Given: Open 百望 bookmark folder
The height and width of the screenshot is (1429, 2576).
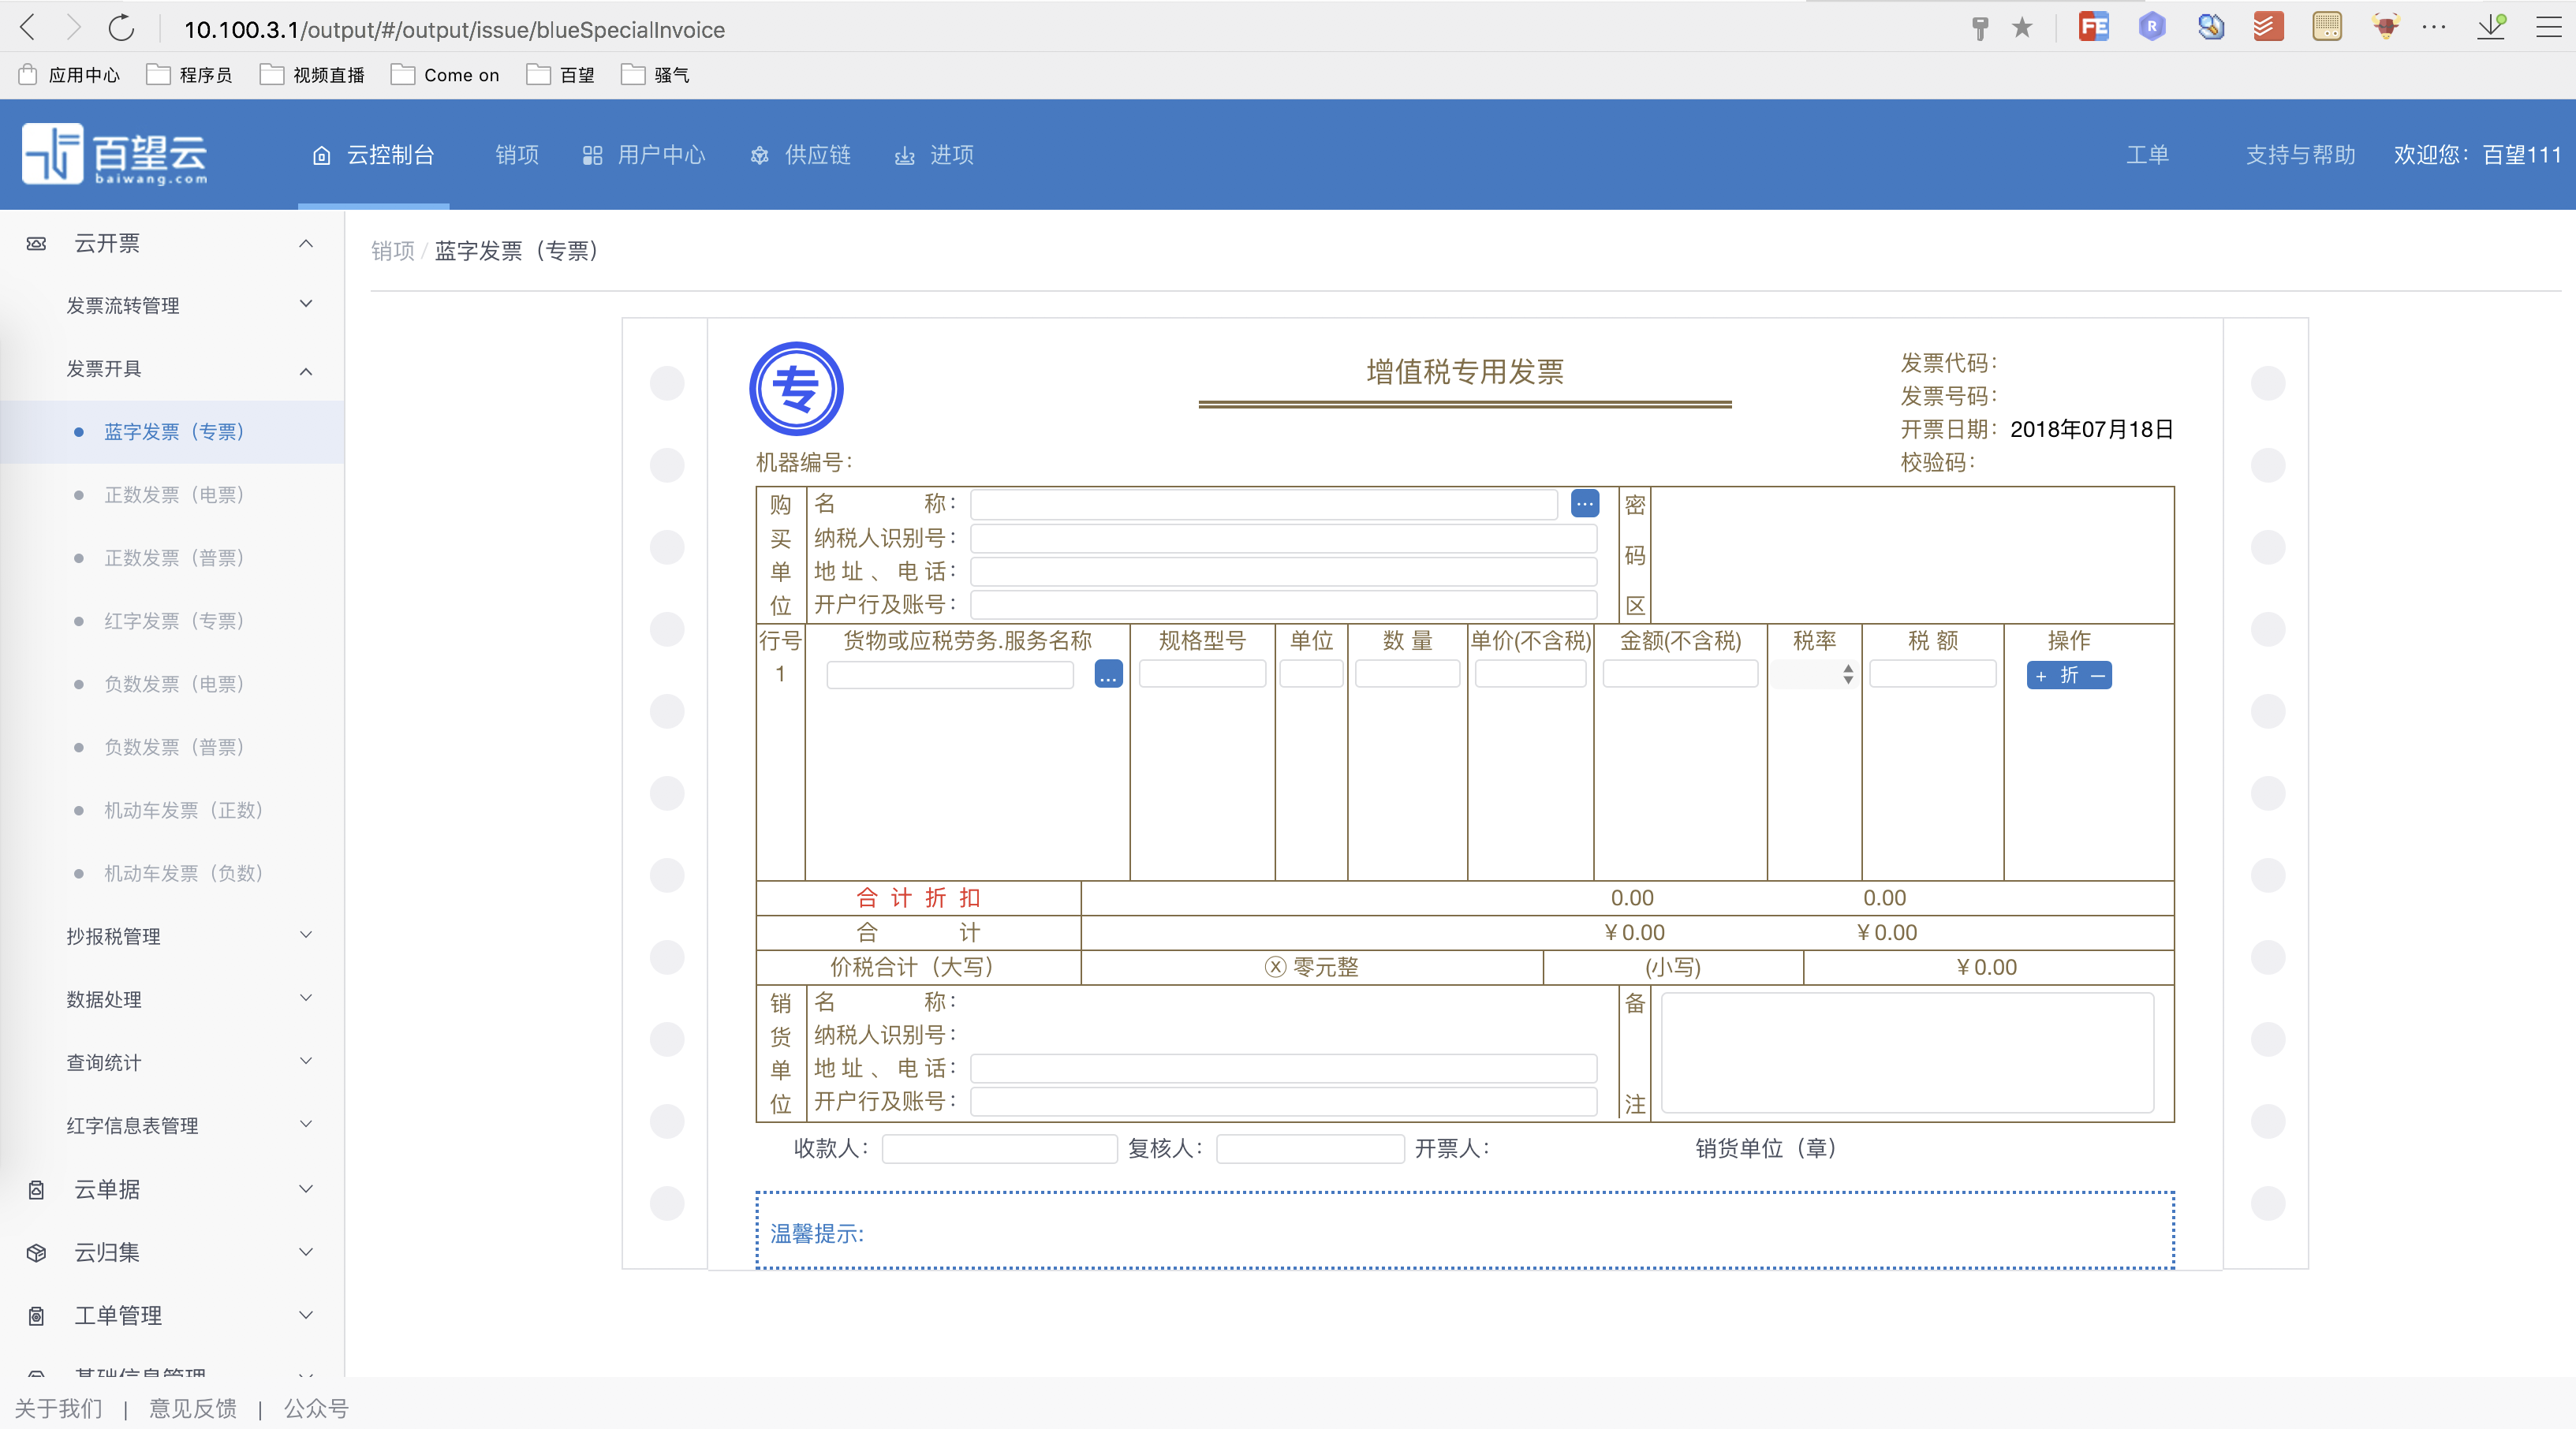Looking at the screenshot, I should (x=561, y=75).
